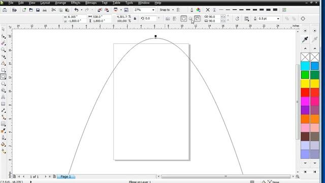This screenshot has width=325, height=183.
Task: Select the Eyedropper tool in the toolbox
Action: (3, 131)
